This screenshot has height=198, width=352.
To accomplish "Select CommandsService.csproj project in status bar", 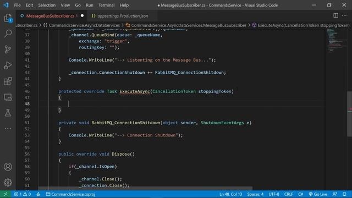I will 70,194.
